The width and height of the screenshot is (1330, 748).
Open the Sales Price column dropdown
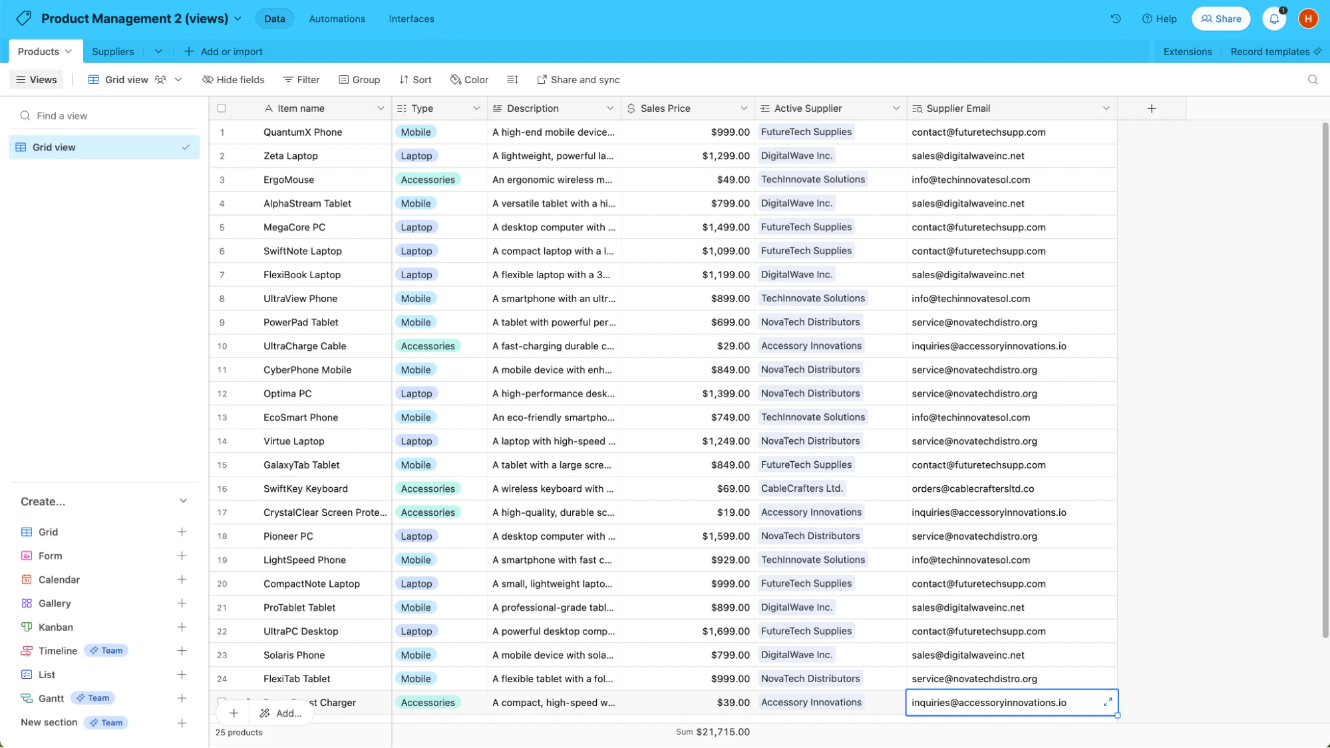[744, 108]
